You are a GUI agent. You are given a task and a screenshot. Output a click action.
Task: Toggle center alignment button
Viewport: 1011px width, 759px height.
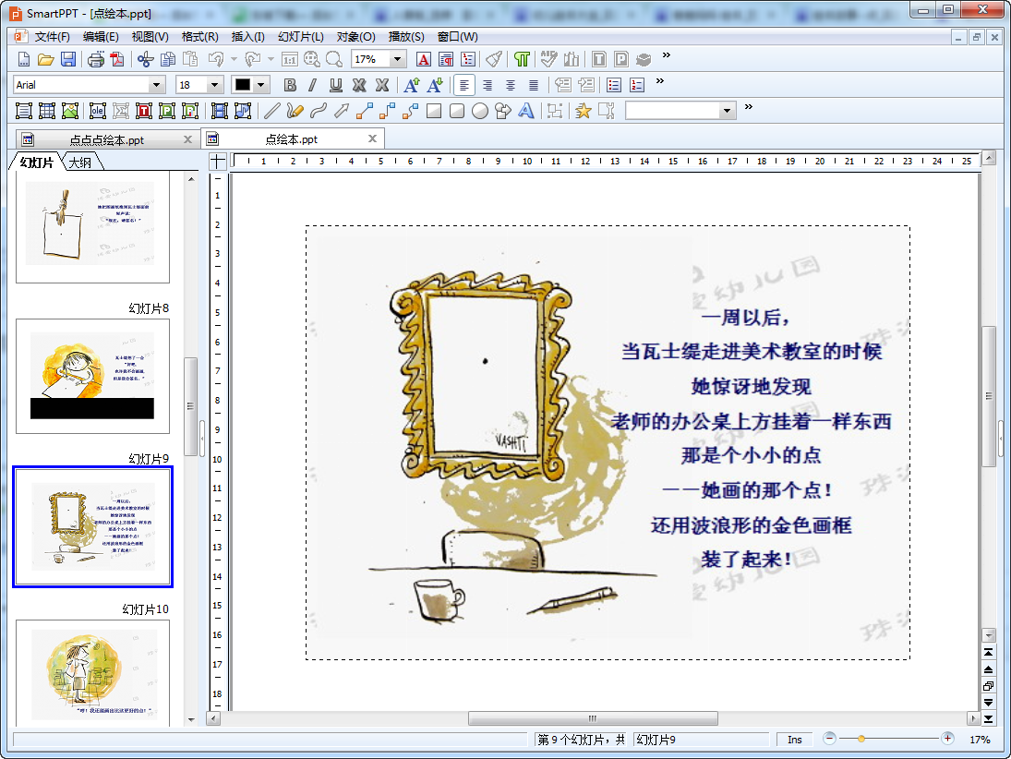(511, 85)
